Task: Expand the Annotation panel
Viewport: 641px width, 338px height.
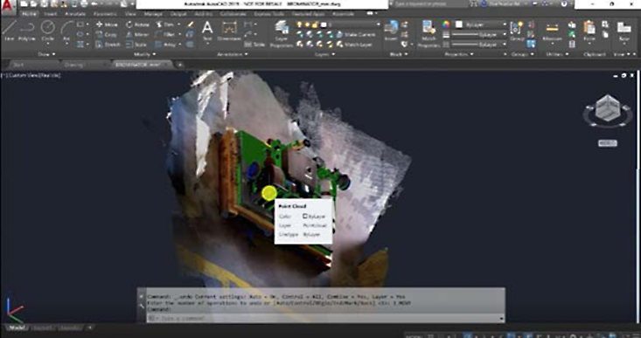Action: click(233, 54)
